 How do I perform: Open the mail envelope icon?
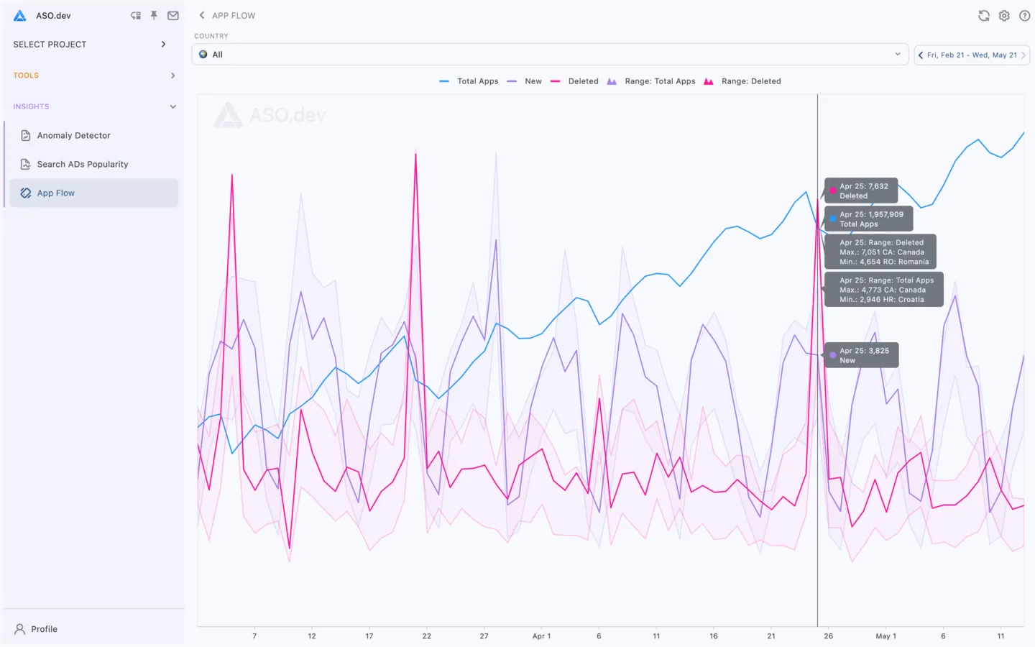[x=172, y=15]
